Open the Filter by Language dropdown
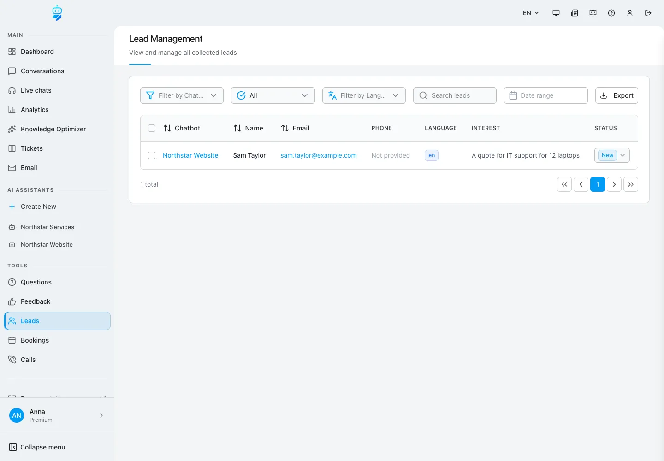 (x=364, y=95)
